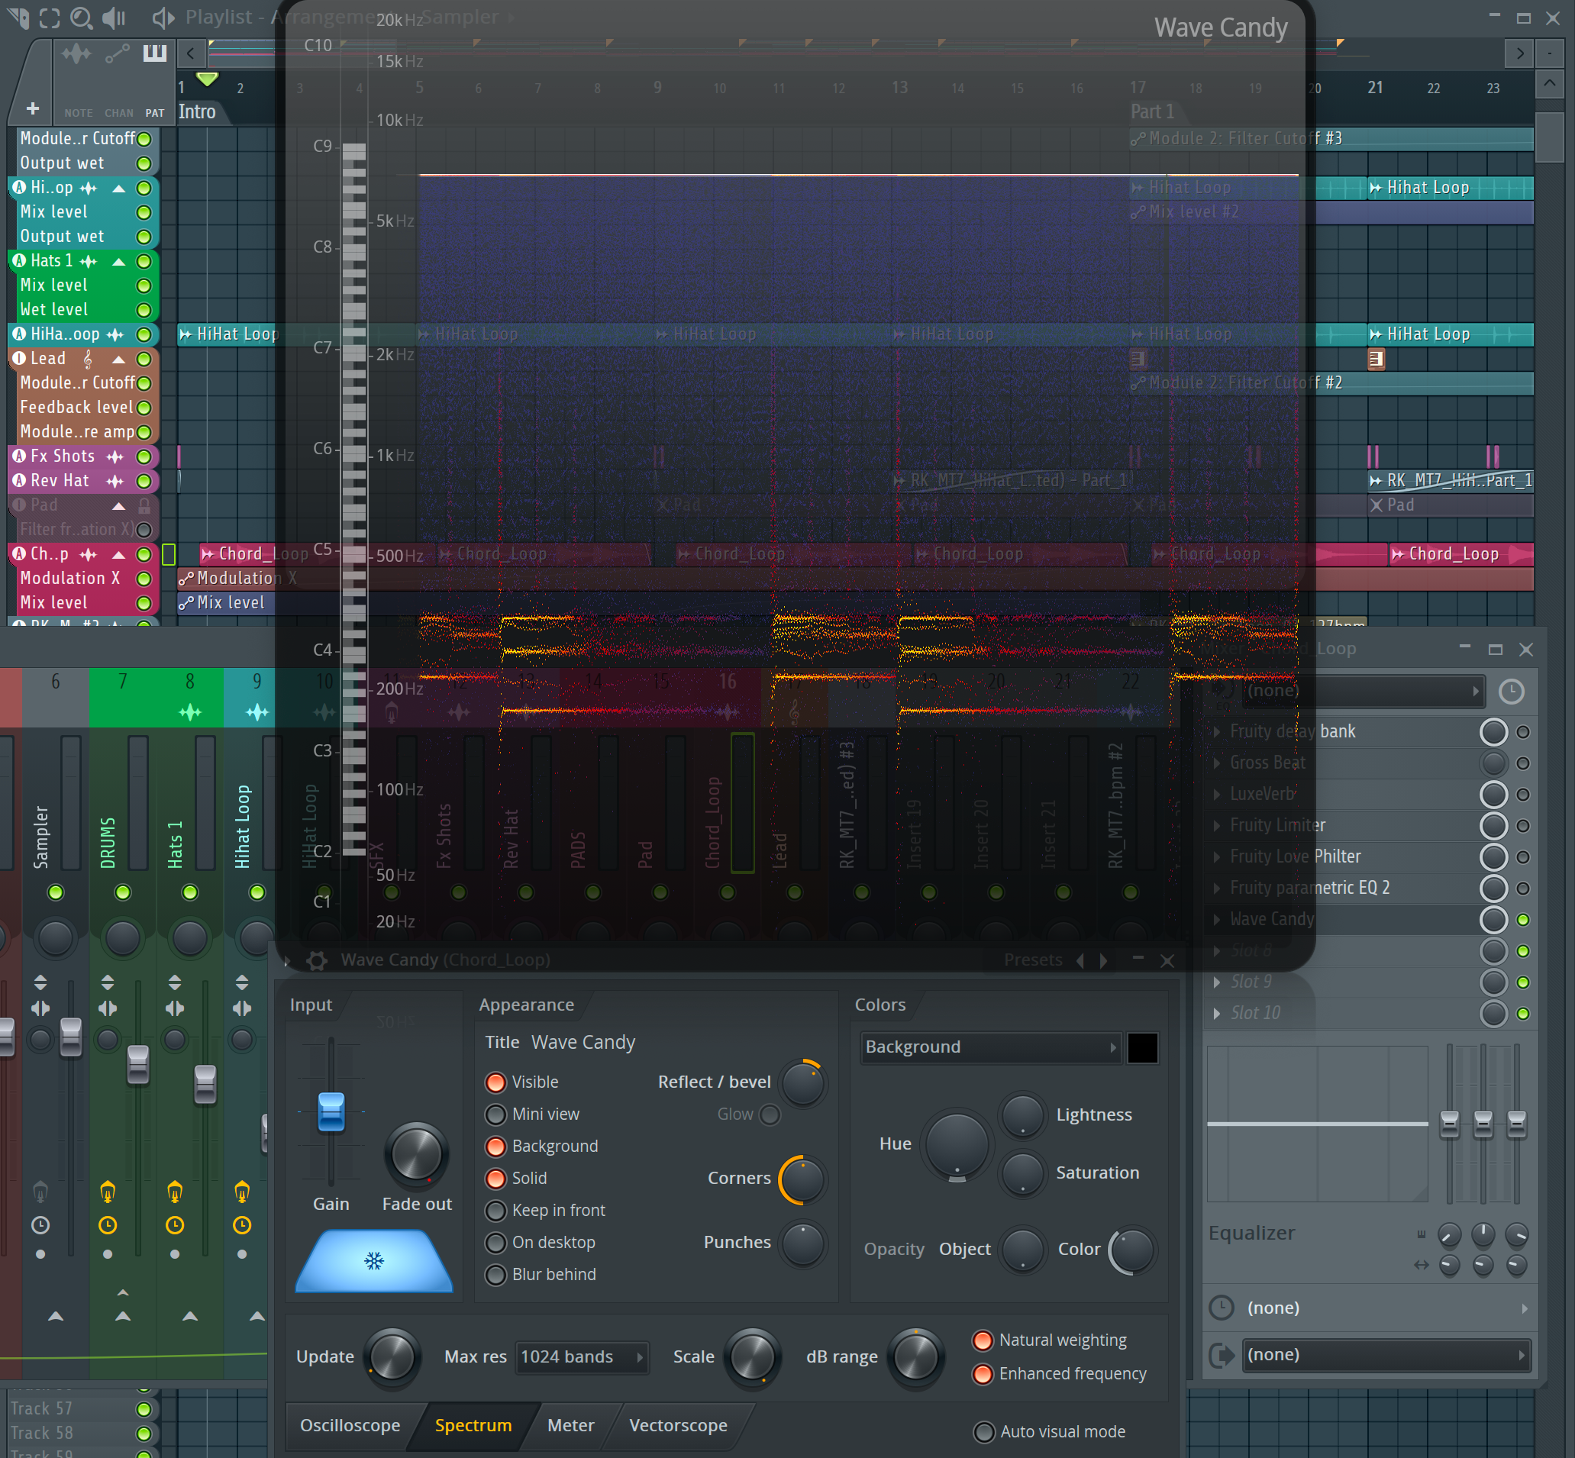Click the snowflake freeze button in Wave Candy

[x=374, y=1261]
